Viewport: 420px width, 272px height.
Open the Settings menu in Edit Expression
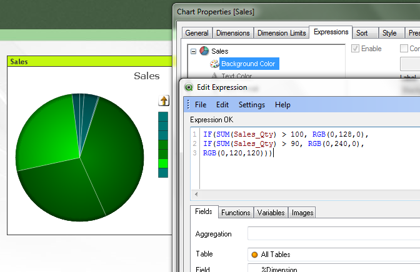click(x=252, y=105)
